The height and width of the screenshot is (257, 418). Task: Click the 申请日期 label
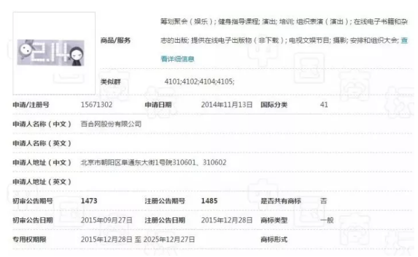(x=158, y=105)
